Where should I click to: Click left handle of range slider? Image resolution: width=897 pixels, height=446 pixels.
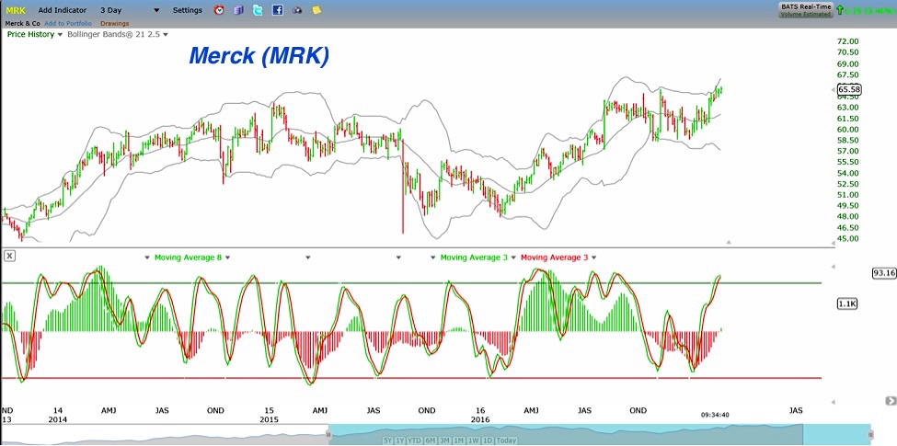[328, 434]
